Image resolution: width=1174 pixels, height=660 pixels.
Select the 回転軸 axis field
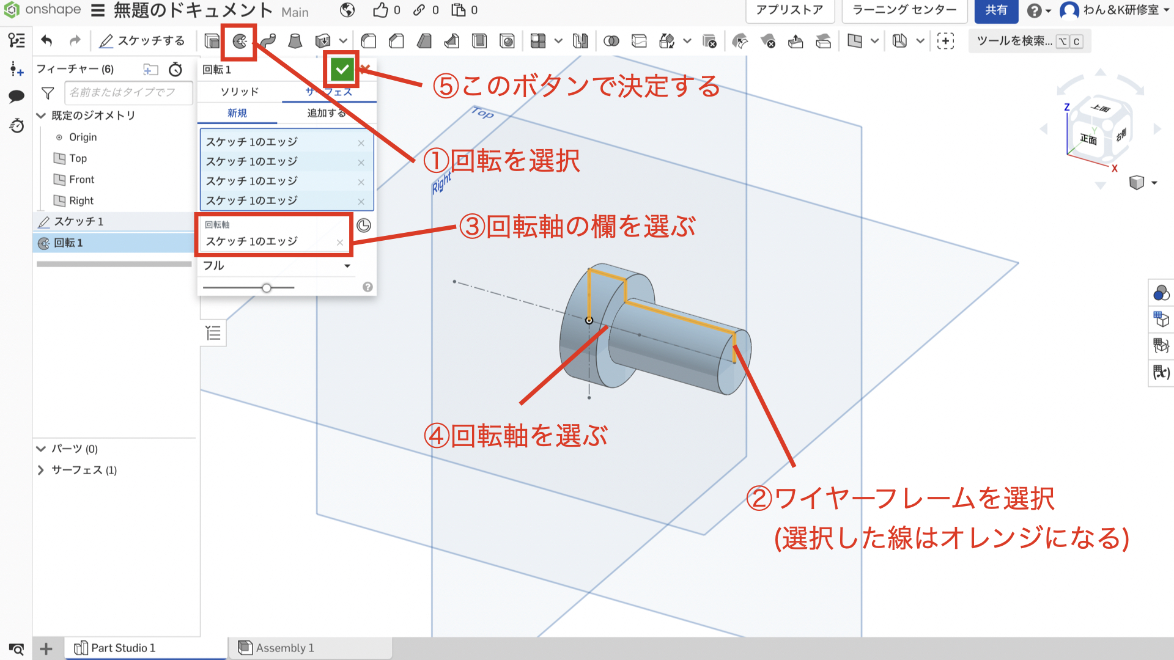point(274,235)
